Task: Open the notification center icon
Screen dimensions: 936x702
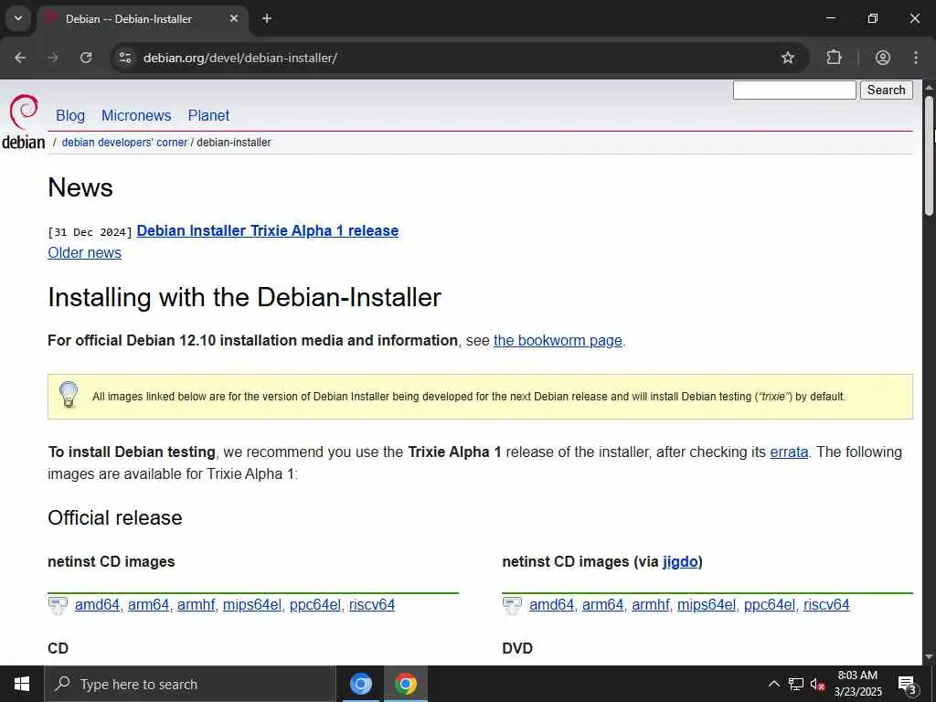Action: (x=908, y=684)
